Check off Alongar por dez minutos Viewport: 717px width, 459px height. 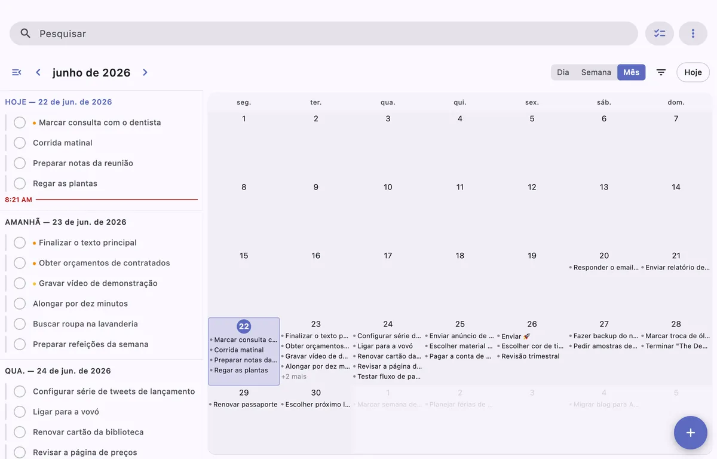coord(20,304)
